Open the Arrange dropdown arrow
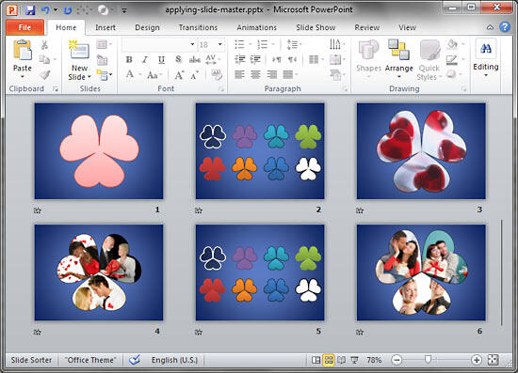Screen dimensions: 518x373 coord(398,77)
